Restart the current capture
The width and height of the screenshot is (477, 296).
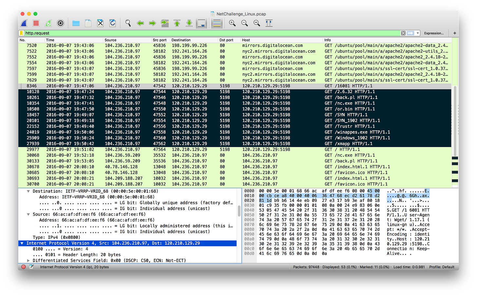[48, 23]
